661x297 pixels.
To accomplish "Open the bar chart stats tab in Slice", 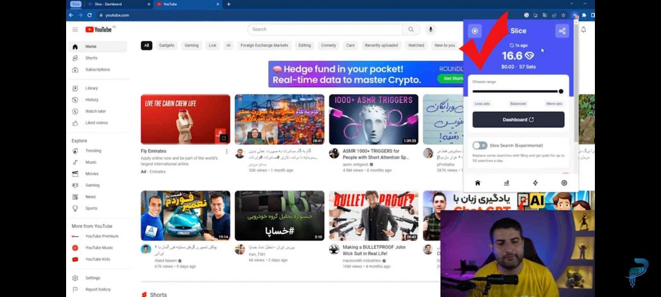I will point(506,183).
